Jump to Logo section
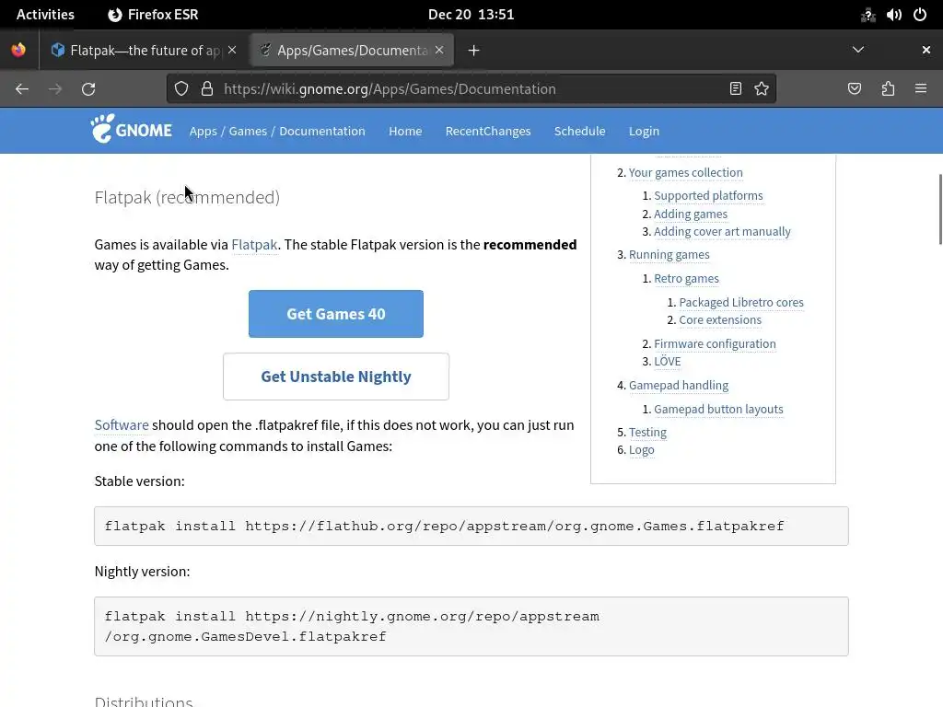 click(641, 449)
